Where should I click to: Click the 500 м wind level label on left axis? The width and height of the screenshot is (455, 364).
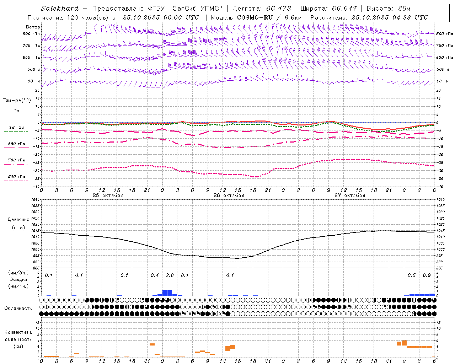pyautogui.click(x=34, y=69)
